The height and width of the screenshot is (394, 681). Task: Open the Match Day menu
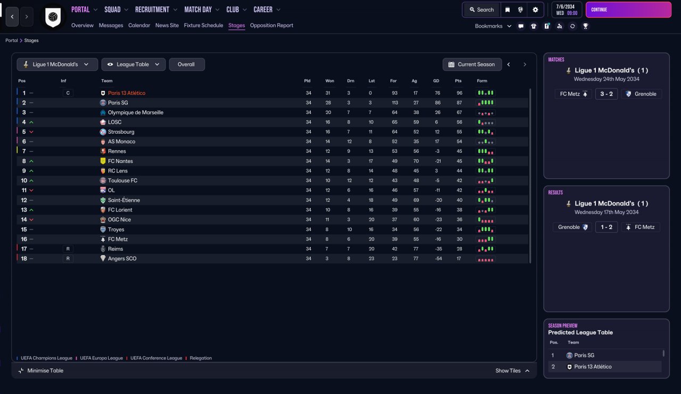[202, 10]
